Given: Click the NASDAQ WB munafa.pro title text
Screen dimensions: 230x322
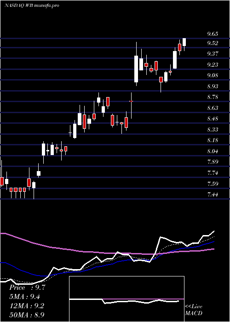Looking at the screenshot, I should point(32,6).
